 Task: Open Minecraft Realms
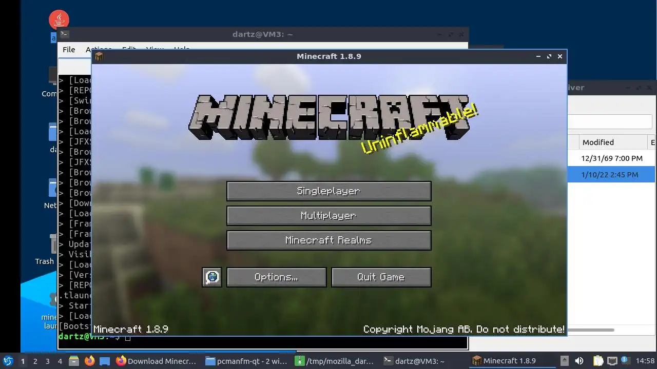pyautogui.click(x=328, y=240)
